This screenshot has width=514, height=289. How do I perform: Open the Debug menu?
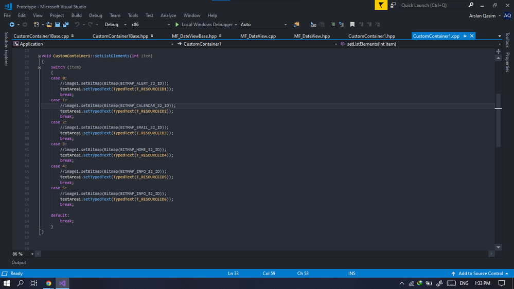[96, 15]
